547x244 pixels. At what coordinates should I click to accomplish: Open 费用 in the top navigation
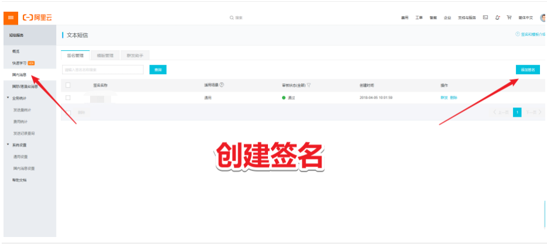(405, 18)
